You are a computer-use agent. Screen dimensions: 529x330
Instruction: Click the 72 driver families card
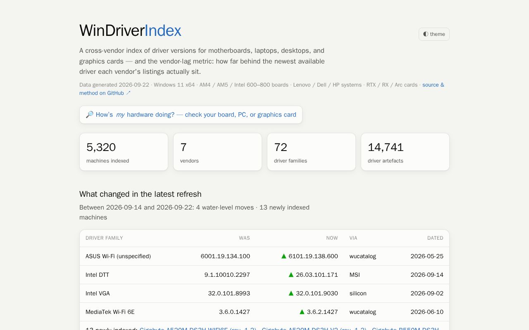coord(311,152)
